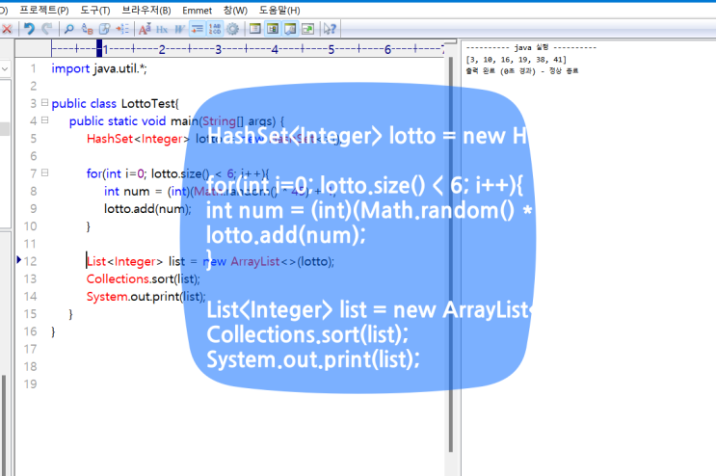Open the left panel dropdown arrow
This screenshot has height=476, width=716.
pos(5,69)
